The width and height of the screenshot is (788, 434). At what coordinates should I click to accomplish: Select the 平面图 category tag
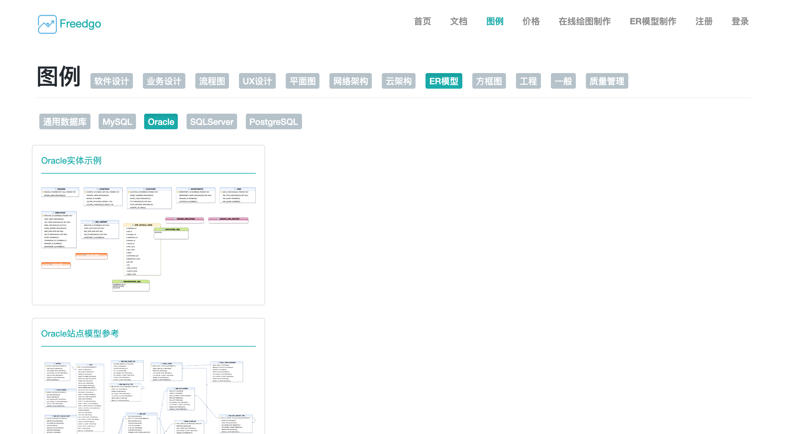point(303,81)
